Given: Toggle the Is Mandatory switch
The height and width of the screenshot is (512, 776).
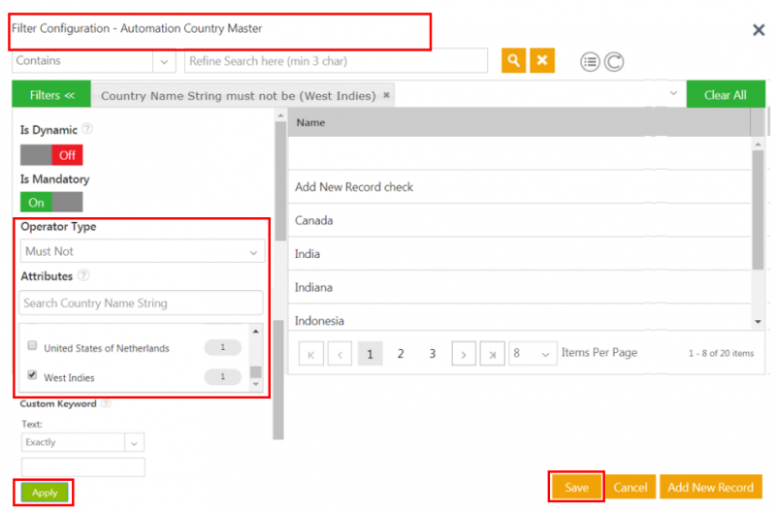Looking at the screenshot, I should [51, 203].
